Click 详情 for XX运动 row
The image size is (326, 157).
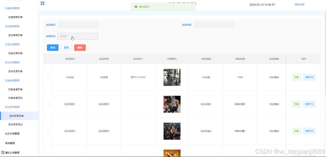point(296,77)
